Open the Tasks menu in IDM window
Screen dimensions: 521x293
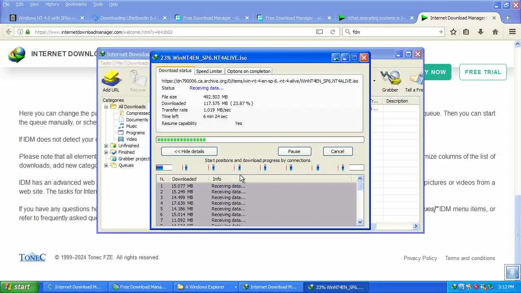click(106, 63)
